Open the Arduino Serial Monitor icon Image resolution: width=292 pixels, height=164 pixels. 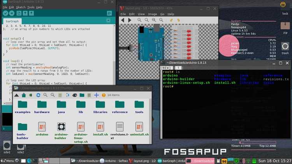(x=109, y=13)
